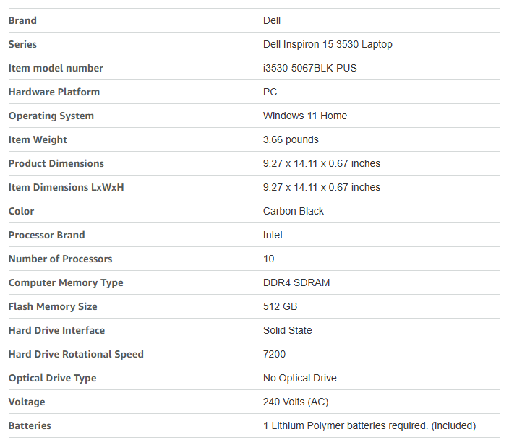Image resolution: width=509 pixels, height=445 pixels.
Task: Click the Solid State interface value
Action: click(x=288, y=330)
